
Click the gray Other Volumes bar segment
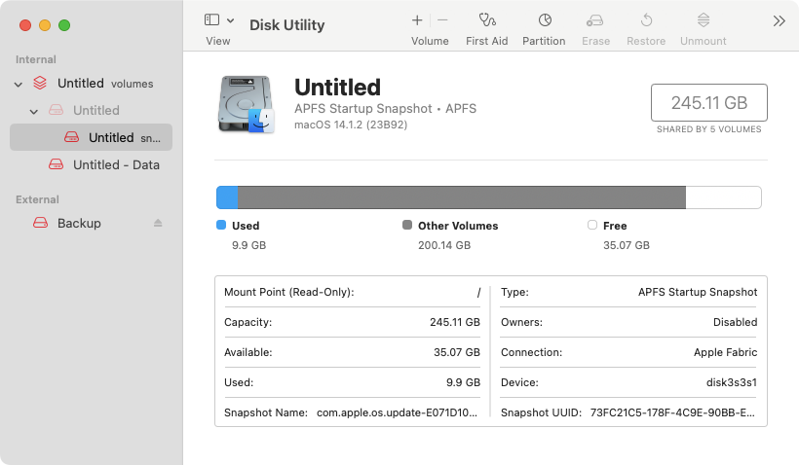point(462,197)
